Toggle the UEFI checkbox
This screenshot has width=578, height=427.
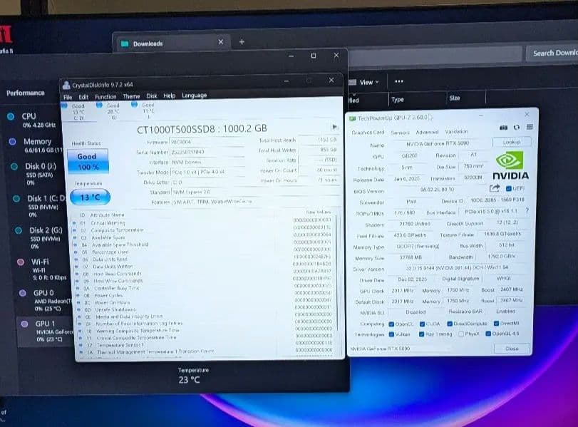coord(509,188)
